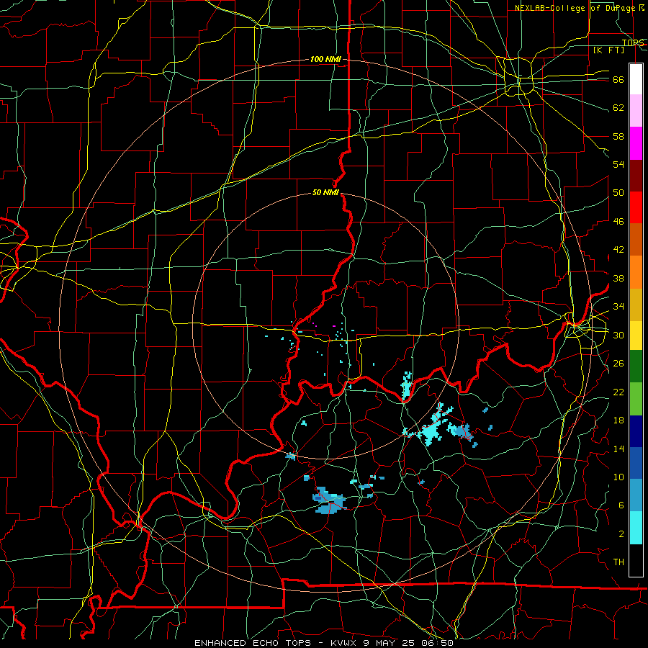This screenshot has width=648, height=648.
Task: Click the '34' legend value
Action: coord(618,307)
